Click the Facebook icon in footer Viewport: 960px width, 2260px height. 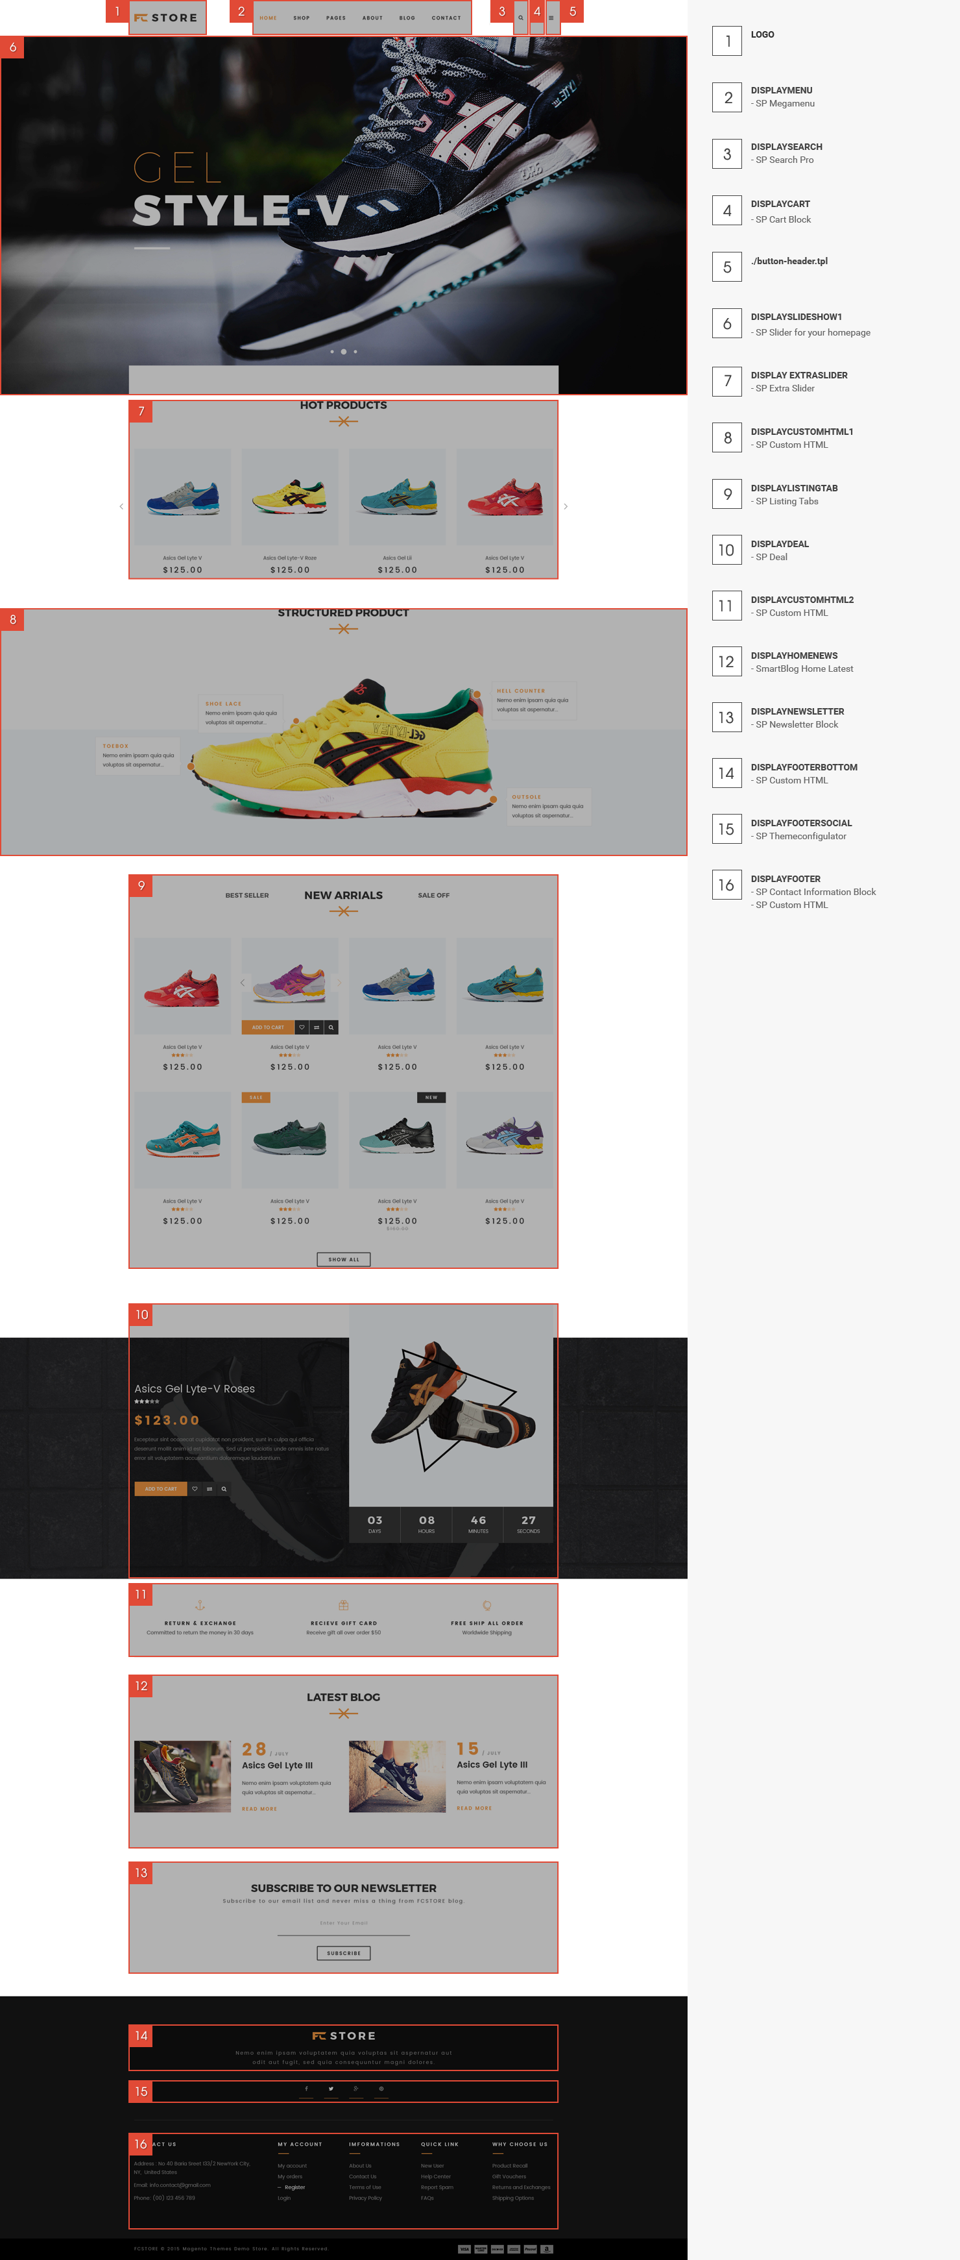click(306, 2089)
